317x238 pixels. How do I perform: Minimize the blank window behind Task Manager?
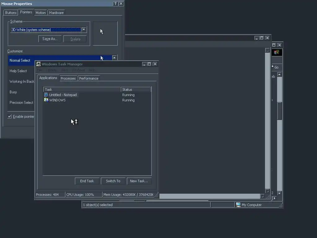(x=256, y=38)
